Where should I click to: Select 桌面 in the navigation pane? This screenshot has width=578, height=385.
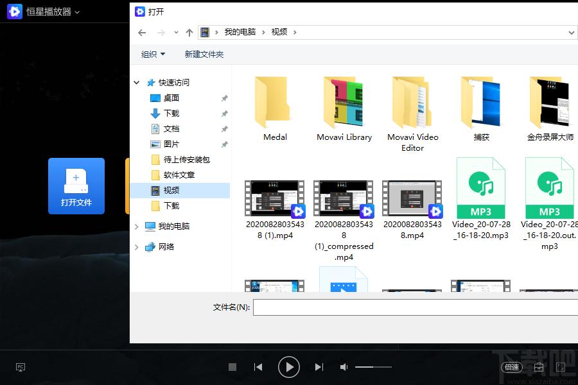[171, 98]
